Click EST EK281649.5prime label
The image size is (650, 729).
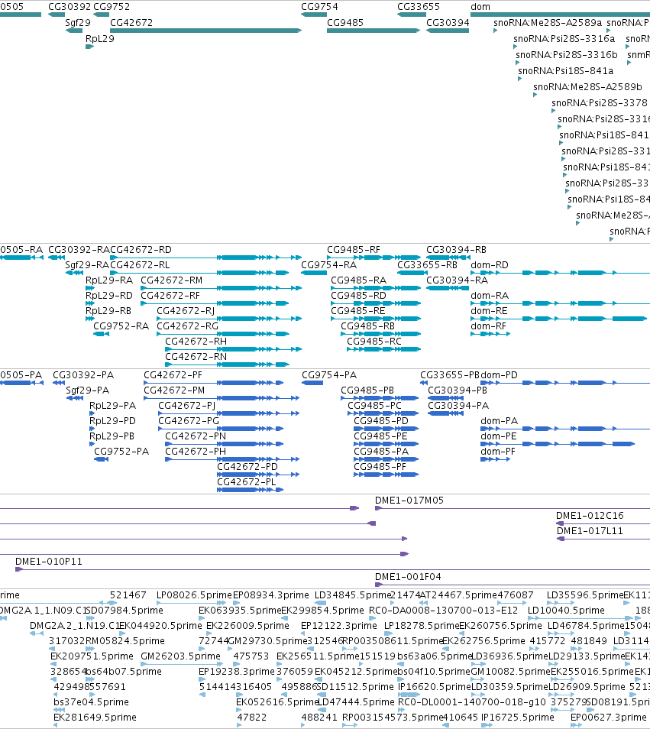(95, 718)
